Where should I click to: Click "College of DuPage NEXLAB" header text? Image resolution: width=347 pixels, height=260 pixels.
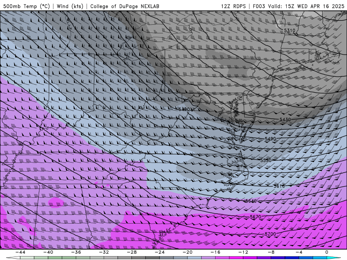[x=124, y=6]
